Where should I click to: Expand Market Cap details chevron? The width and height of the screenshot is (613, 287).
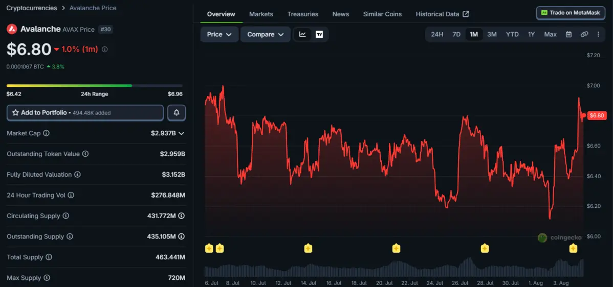182,133
